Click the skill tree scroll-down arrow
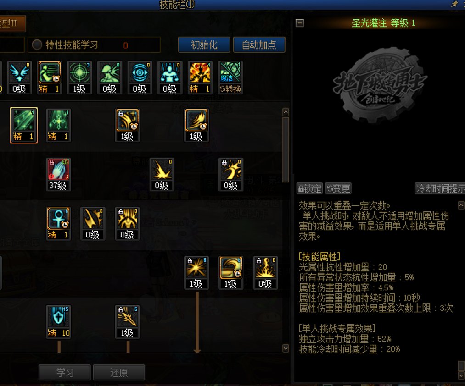 pos(286,348)
